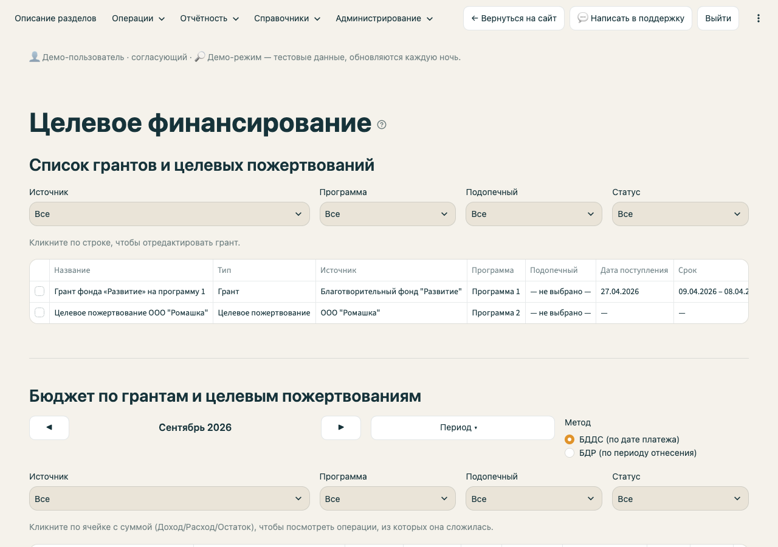Click Программа 1 cell
This screenshot has width=778, height=547.
pos(496,291)
